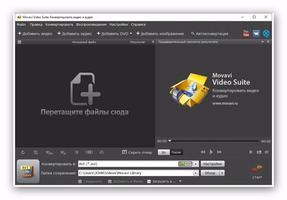Open the image watermark tool
This screenshot has width=287, height=200.
63,152
